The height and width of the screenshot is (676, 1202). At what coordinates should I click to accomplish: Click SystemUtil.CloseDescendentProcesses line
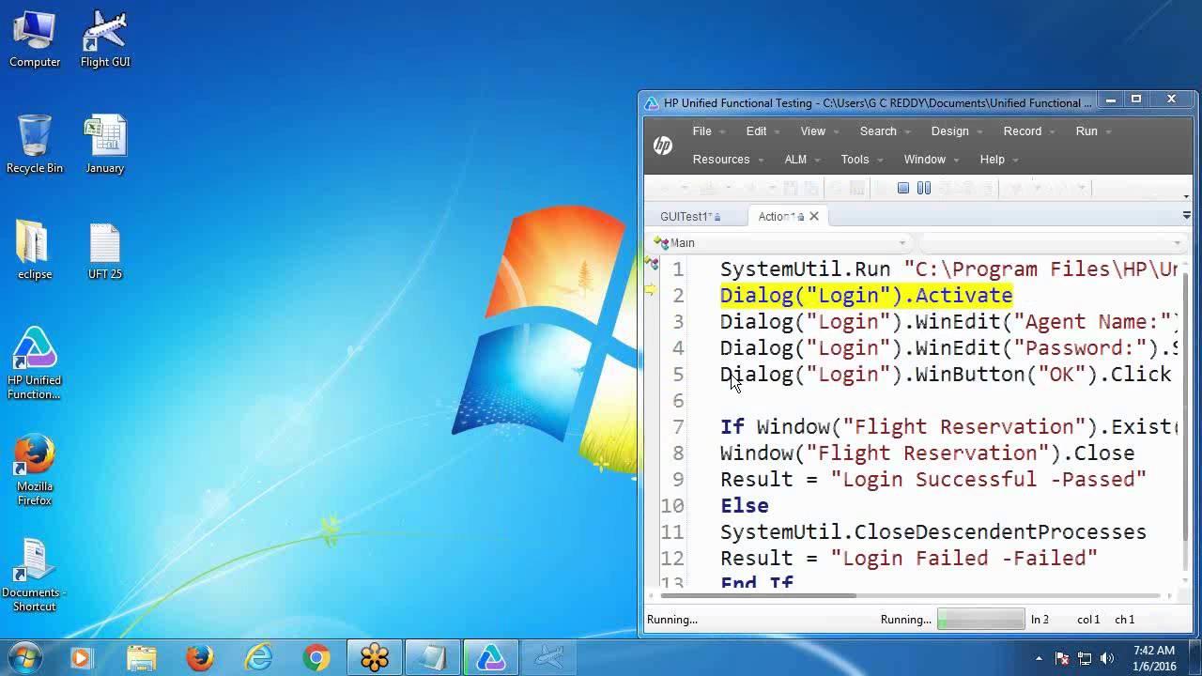pyautogui.click(x=933, y=532)
